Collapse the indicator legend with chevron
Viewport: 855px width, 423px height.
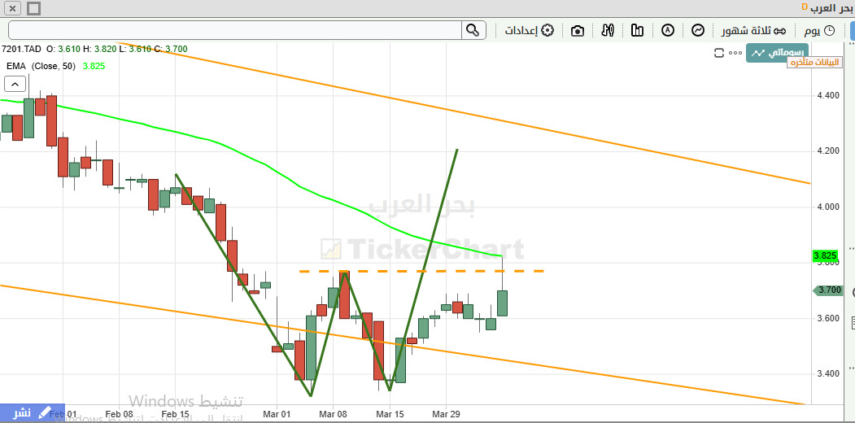tap(15, 83)
